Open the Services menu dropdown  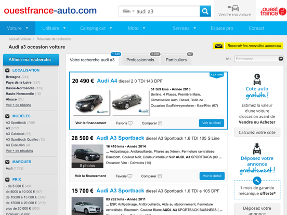(x=184, y=28)
